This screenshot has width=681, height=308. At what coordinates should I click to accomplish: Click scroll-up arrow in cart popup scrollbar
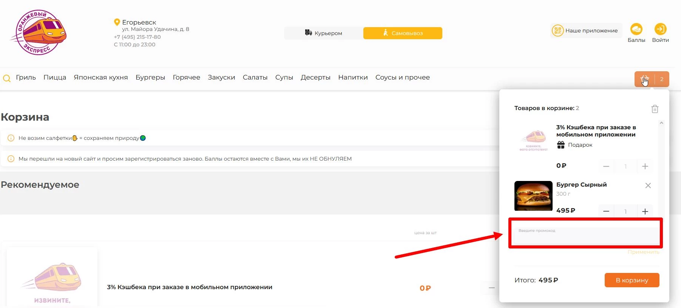pos(661,123)
